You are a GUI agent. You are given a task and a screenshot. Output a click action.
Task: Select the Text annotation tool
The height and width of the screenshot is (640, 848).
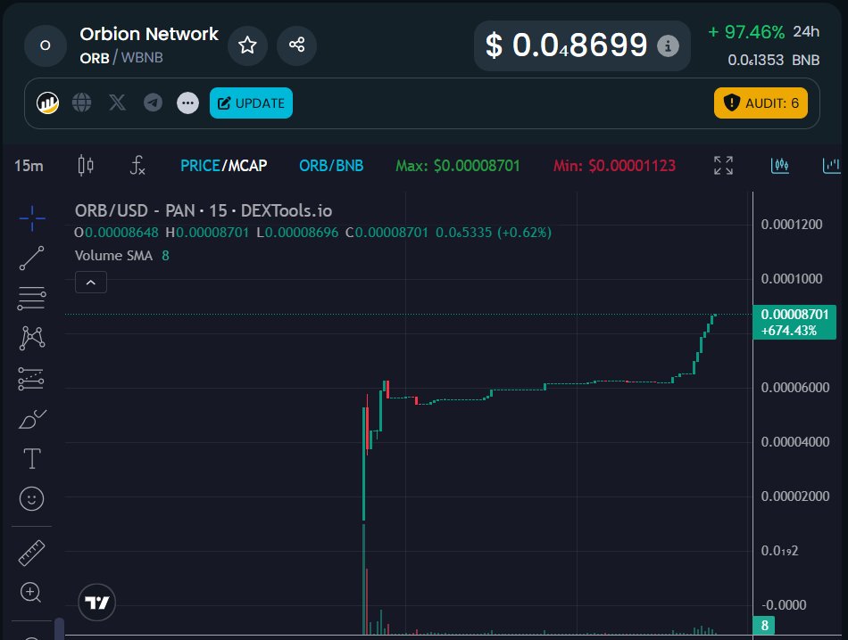[x=32, y=458]
